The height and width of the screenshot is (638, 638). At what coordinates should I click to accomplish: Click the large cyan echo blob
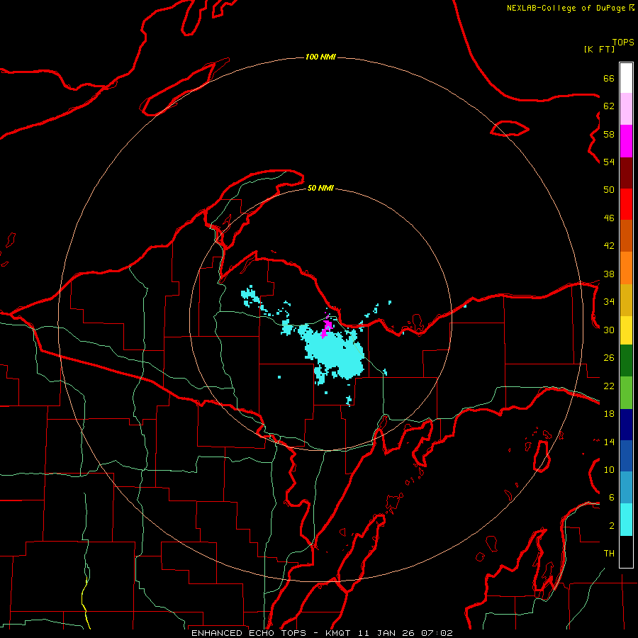click(336, 352)
